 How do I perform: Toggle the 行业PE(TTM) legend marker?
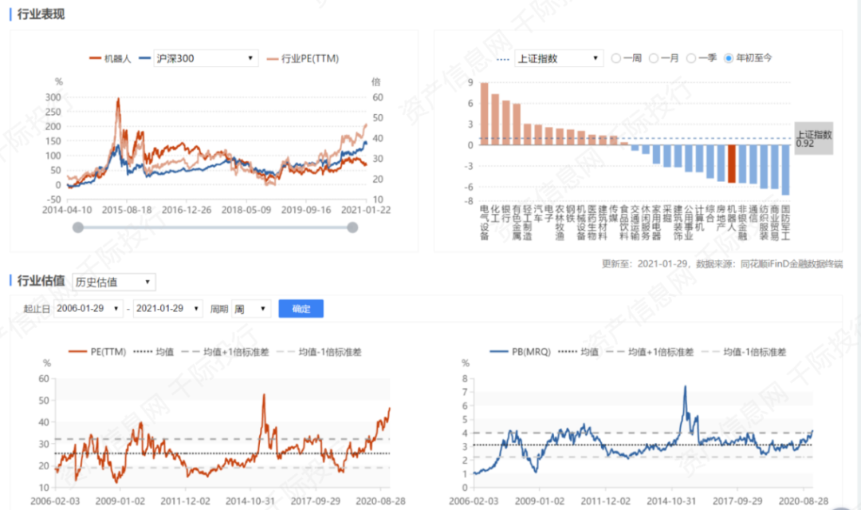click(x=272, y=59)
